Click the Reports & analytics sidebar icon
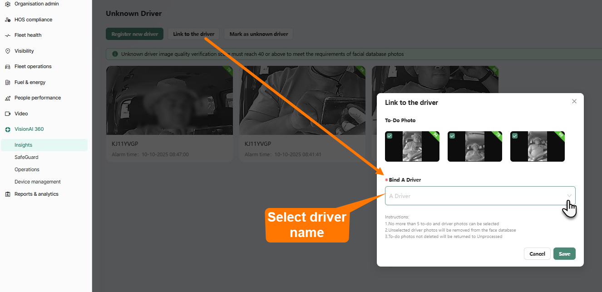Image resolution: width=602 pixels, height=292 pixels. (x=7, y=194)
